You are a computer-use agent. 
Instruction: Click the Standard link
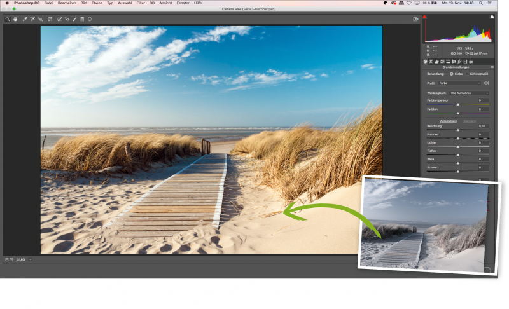(x=470, y=121)
